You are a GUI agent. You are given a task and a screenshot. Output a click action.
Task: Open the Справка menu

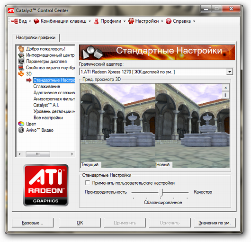coord(182,21)
